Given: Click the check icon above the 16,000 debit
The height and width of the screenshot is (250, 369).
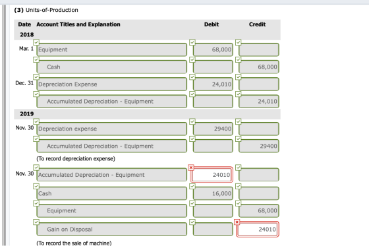Looking at the screenshot, I should coord(192,186).
